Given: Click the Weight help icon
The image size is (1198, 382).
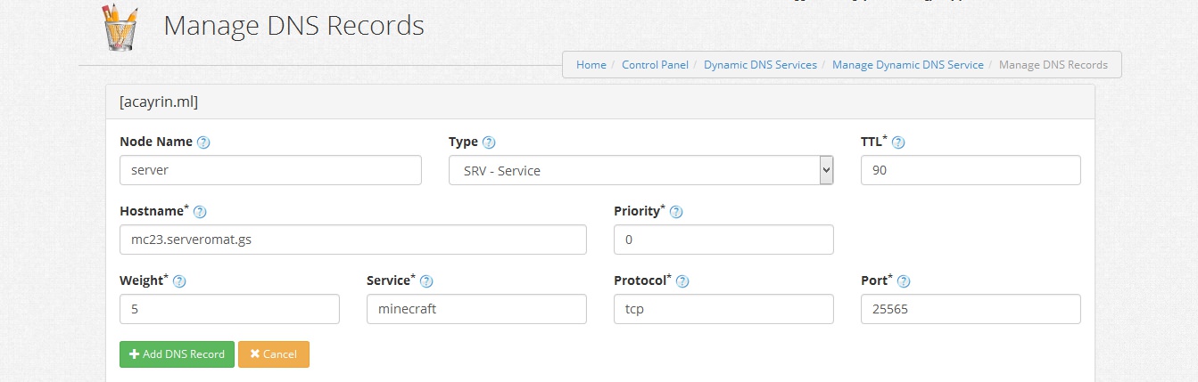Looking at the screenshot, I should point(179,281).
